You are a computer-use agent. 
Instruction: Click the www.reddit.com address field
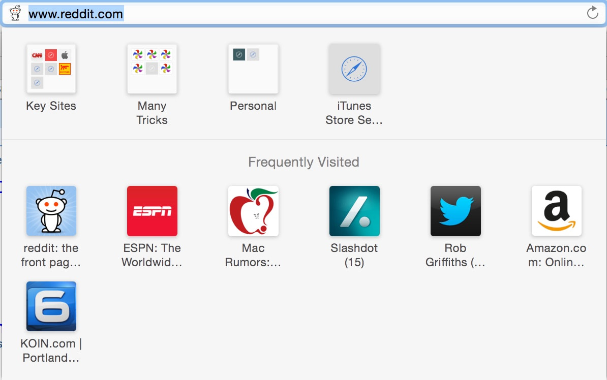tap(303, 14)
